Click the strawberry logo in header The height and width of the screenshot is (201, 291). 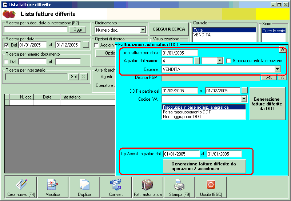[9, 14]
